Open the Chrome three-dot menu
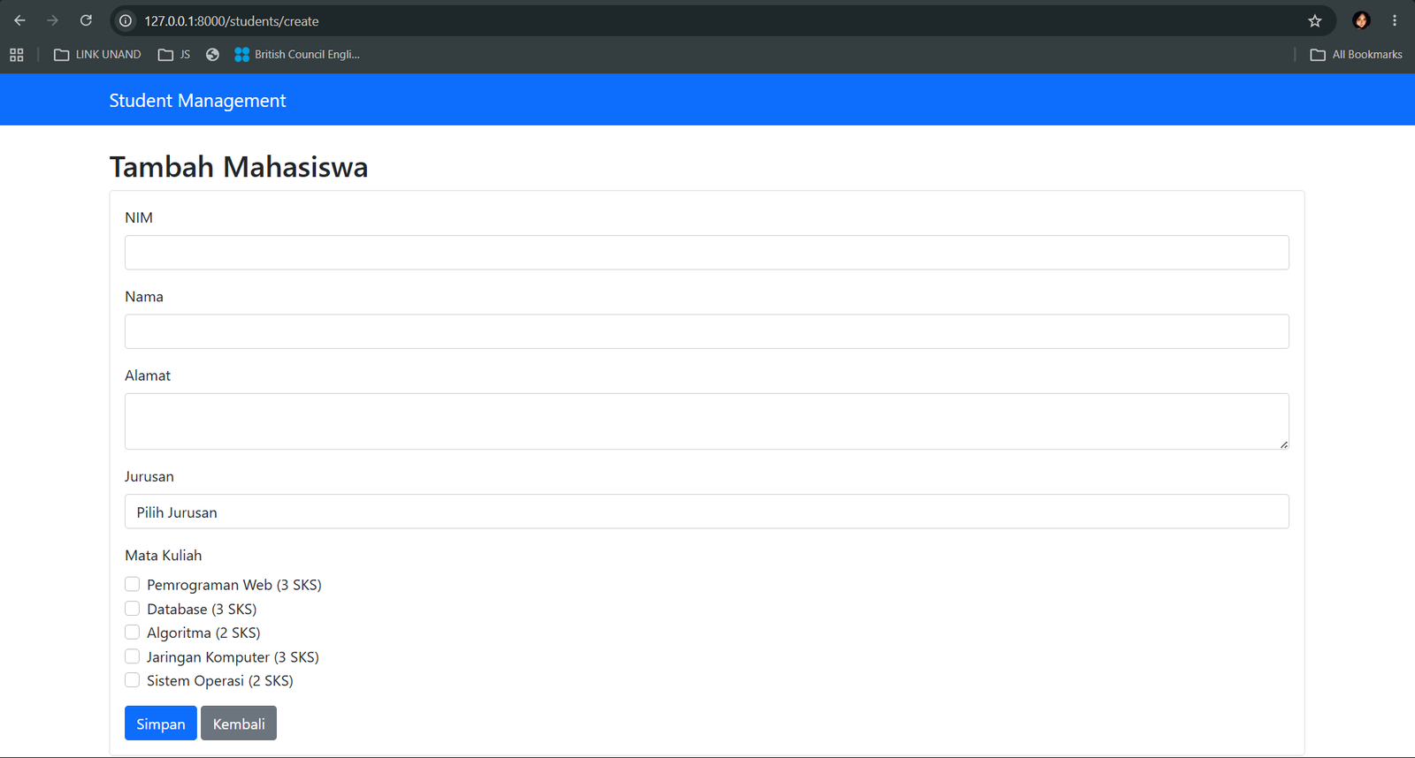The image size is (1415, 758). click(1395, 20)
